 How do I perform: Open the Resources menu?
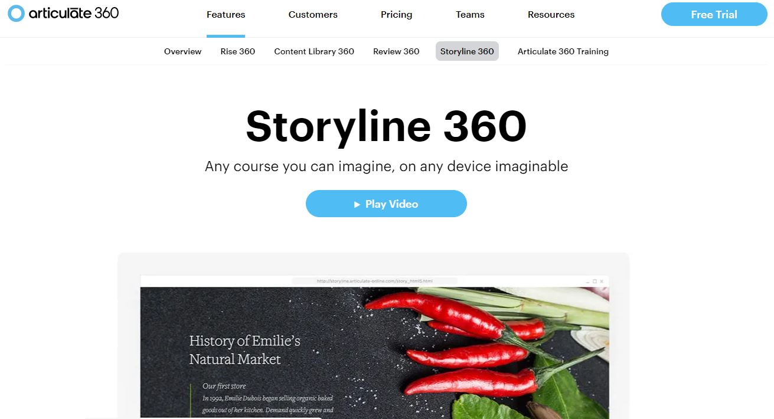551,15
